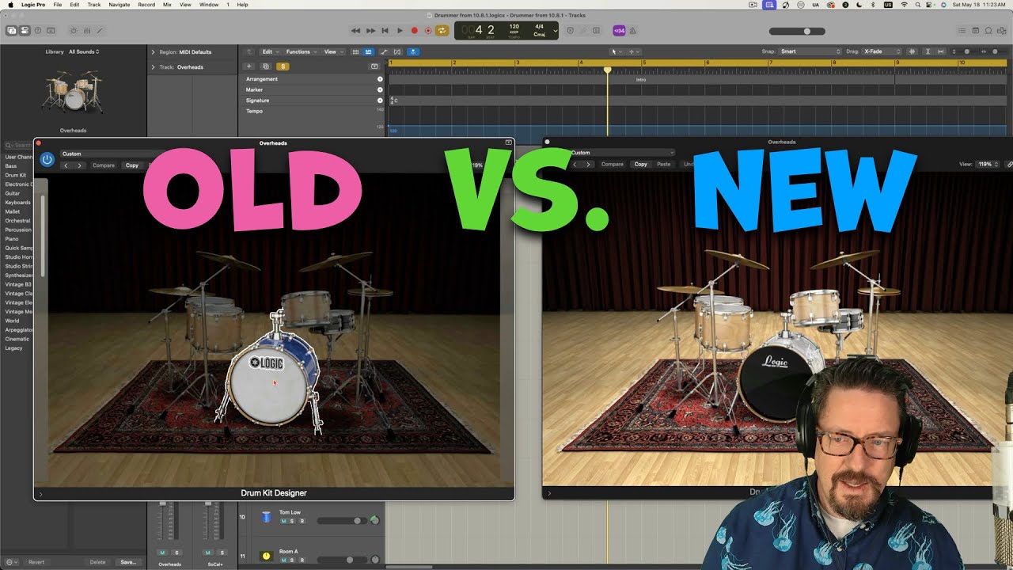
Task: Open the Library panel button in control bar
Action: pos(12,31)
